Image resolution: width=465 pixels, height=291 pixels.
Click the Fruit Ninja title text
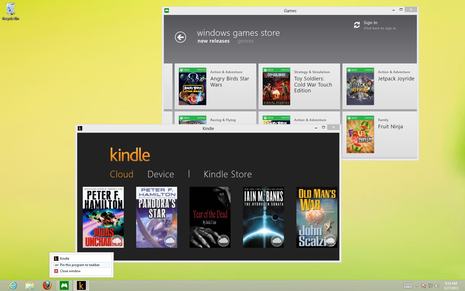(x=391, y=127)
